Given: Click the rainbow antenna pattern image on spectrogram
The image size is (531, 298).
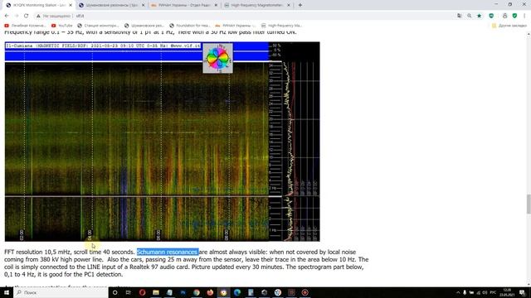Looking at the screenshot, I should (217, 58).
